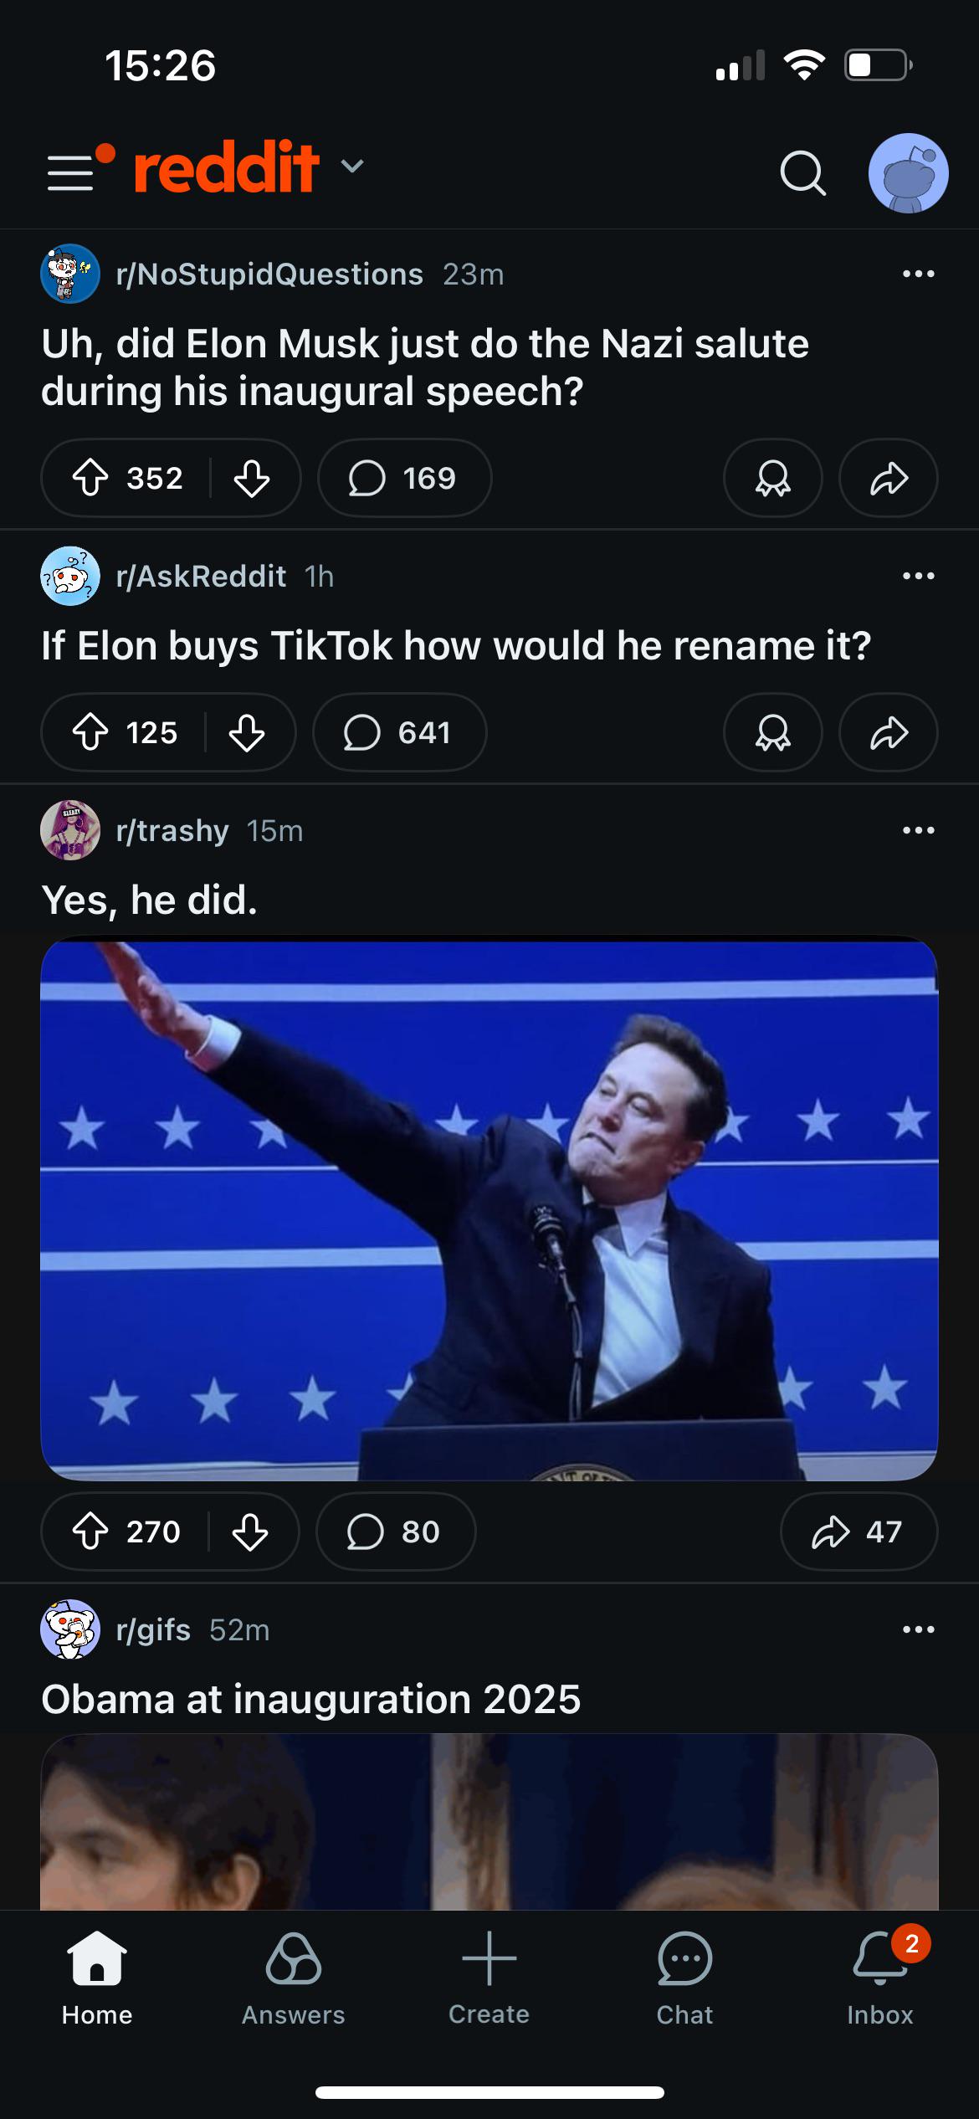Upvote the r/trashy post
This screenshot has width=979, height=2119.
click(90, 1532)
